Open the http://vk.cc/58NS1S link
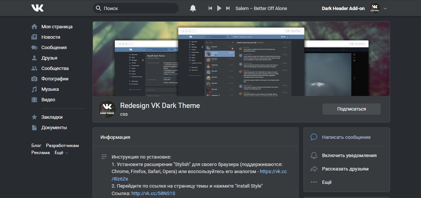The width and height of the screenshot is (421, 198). click(153, 193)
